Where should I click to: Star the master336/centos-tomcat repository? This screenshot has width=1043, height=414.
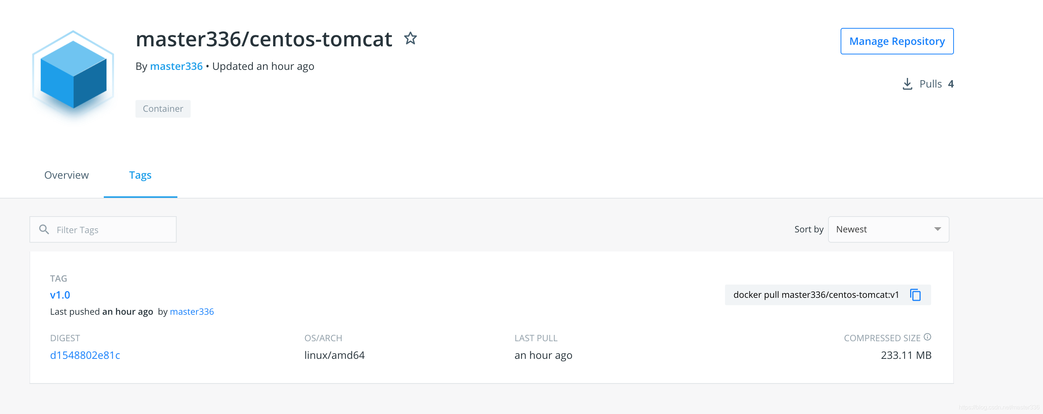pyautogui.click(x=410, y=39)
